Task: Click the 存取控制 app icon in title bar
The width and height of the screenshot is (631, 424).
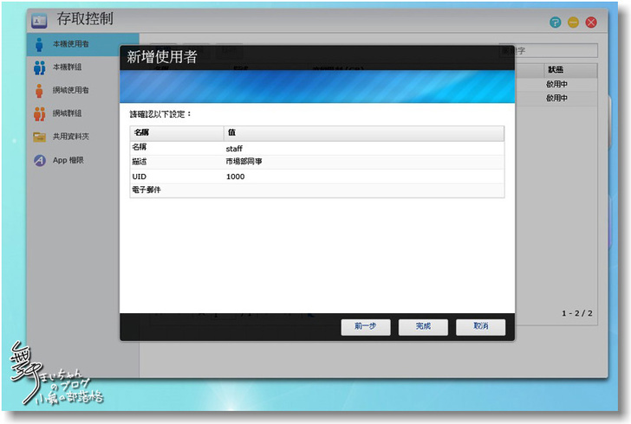Action: coord(40,21)
